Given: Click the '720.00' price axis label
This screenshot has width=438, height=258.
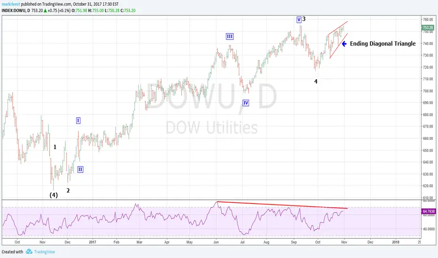Looking at the screenshot, I should click(x=428, y=67).
